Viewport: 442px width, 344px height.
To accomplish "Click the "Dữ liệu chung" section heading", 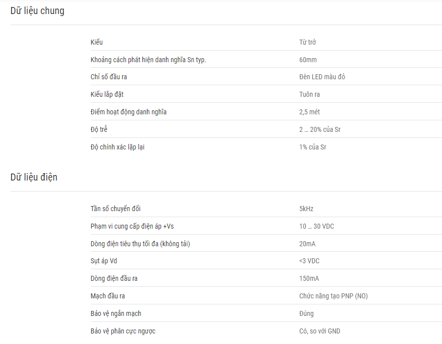I will (x=37, y=11).
